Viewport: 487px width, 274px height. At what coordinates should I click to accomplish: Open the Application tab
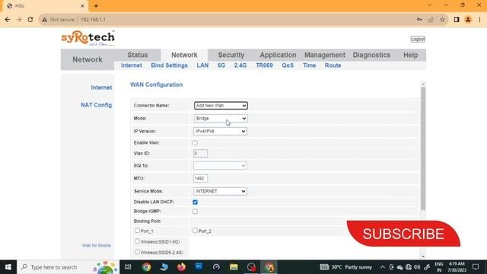coord(278,55)
